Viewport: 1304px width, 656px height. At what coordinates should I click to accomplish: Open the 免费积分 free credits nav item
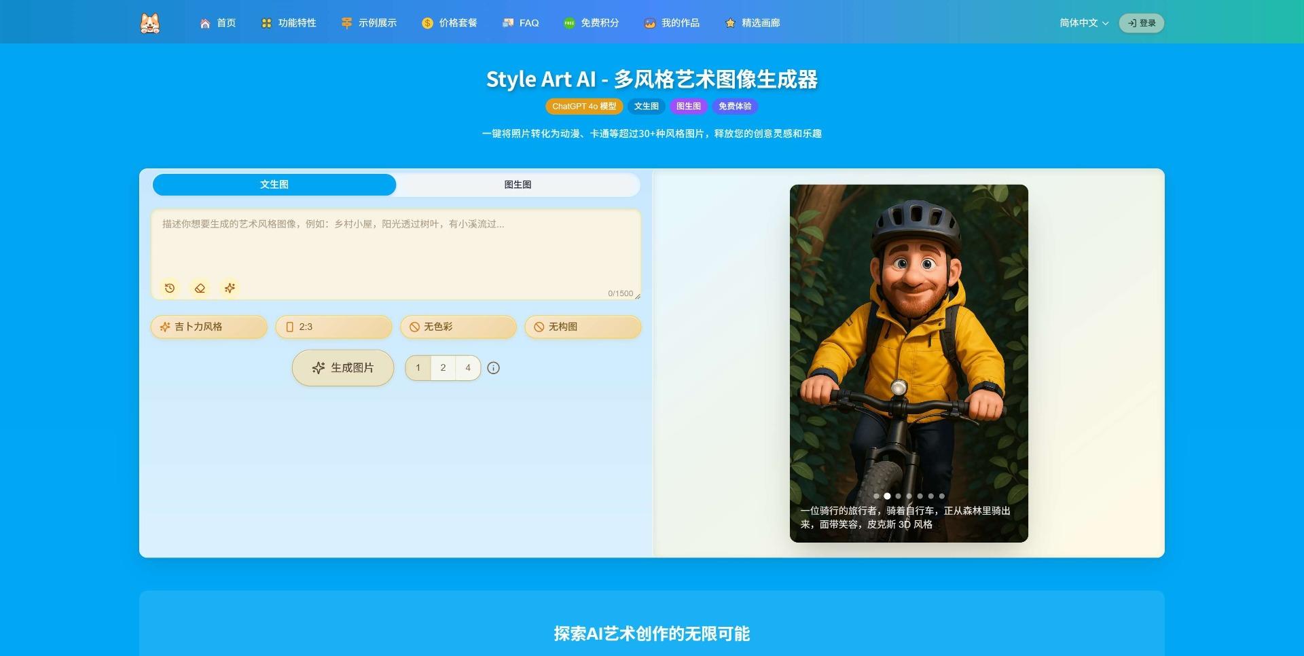coord(592,23)
